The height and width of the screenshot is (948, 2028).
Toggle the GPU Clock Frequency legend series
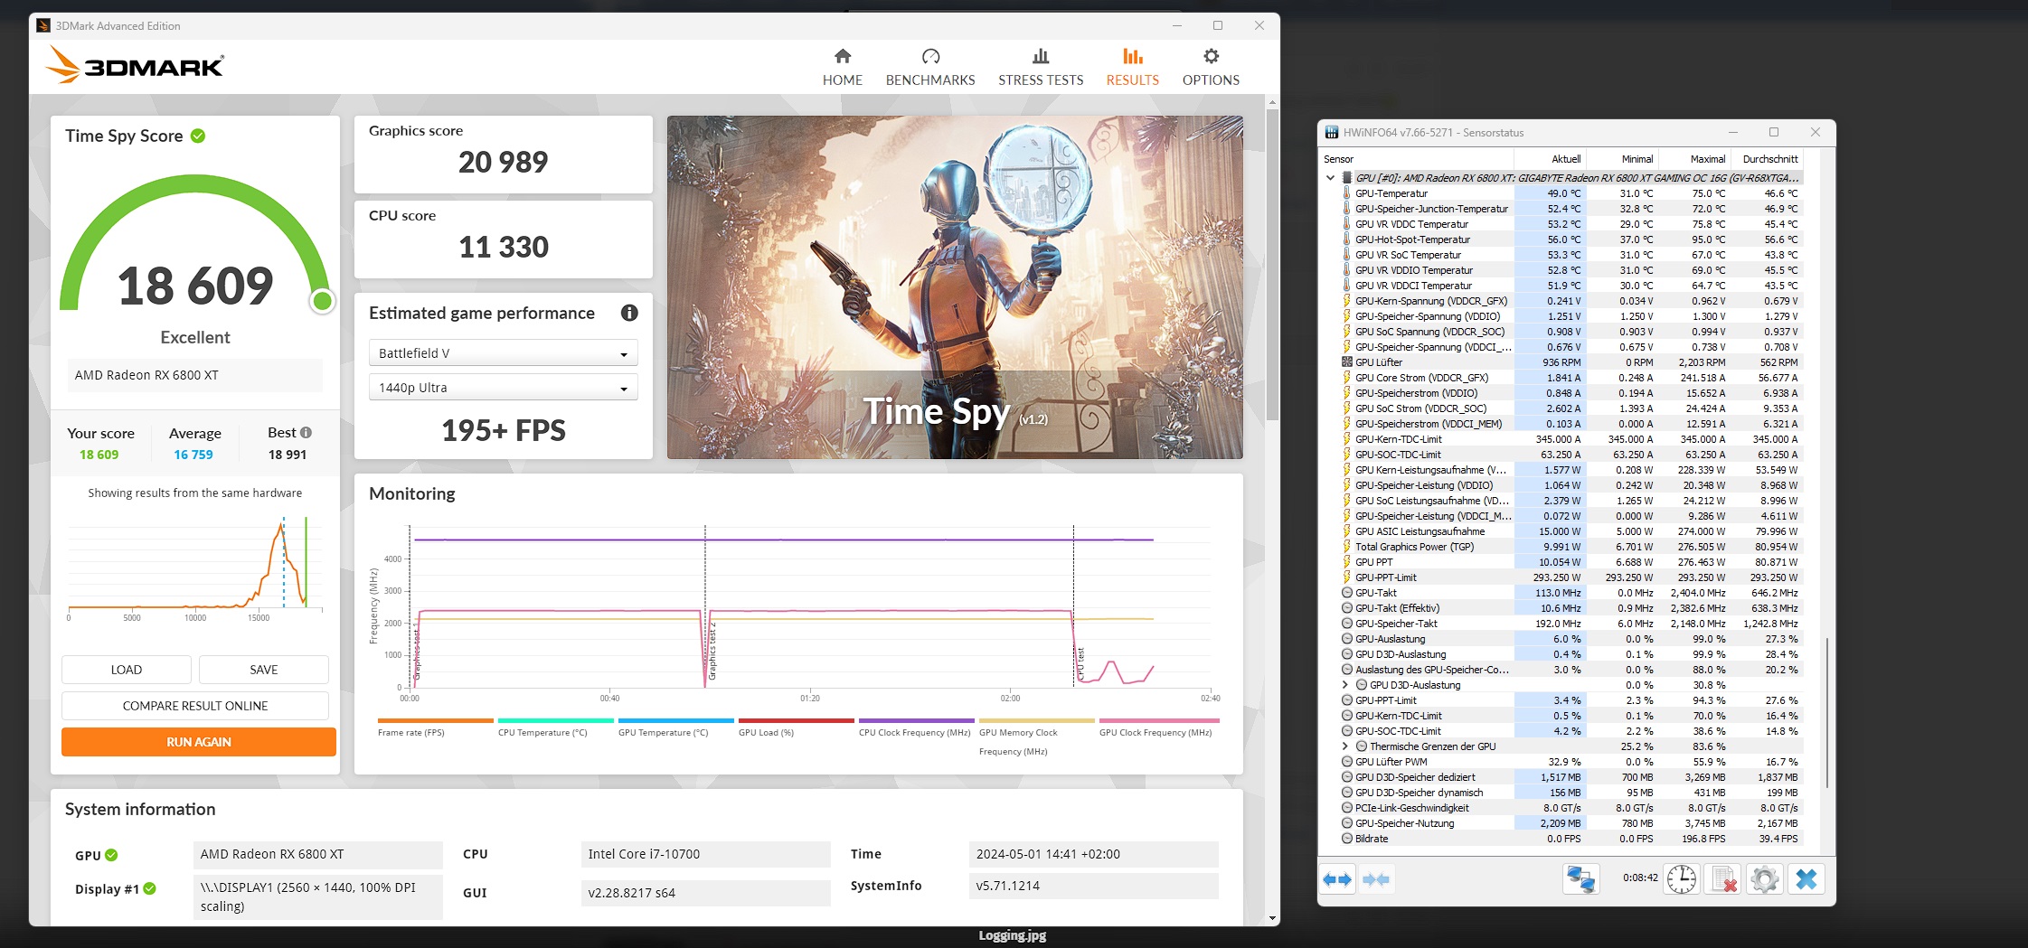pos(1159,728)
